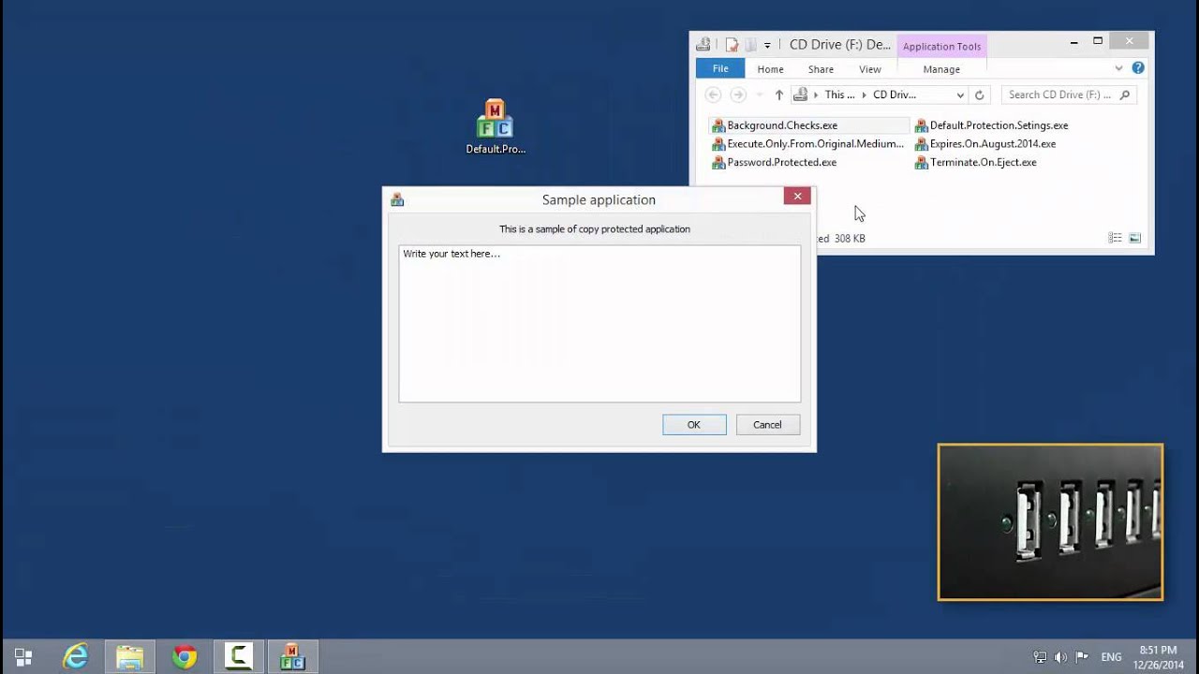Maximize the CD Drive Explorer window
This screenshot has height=674, width=1199.
coord(1098,42)
